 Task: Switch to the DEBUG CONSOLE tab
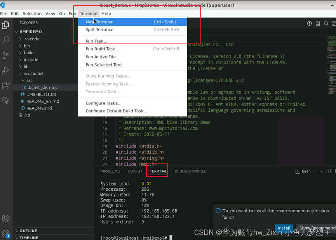click(190, 171)
